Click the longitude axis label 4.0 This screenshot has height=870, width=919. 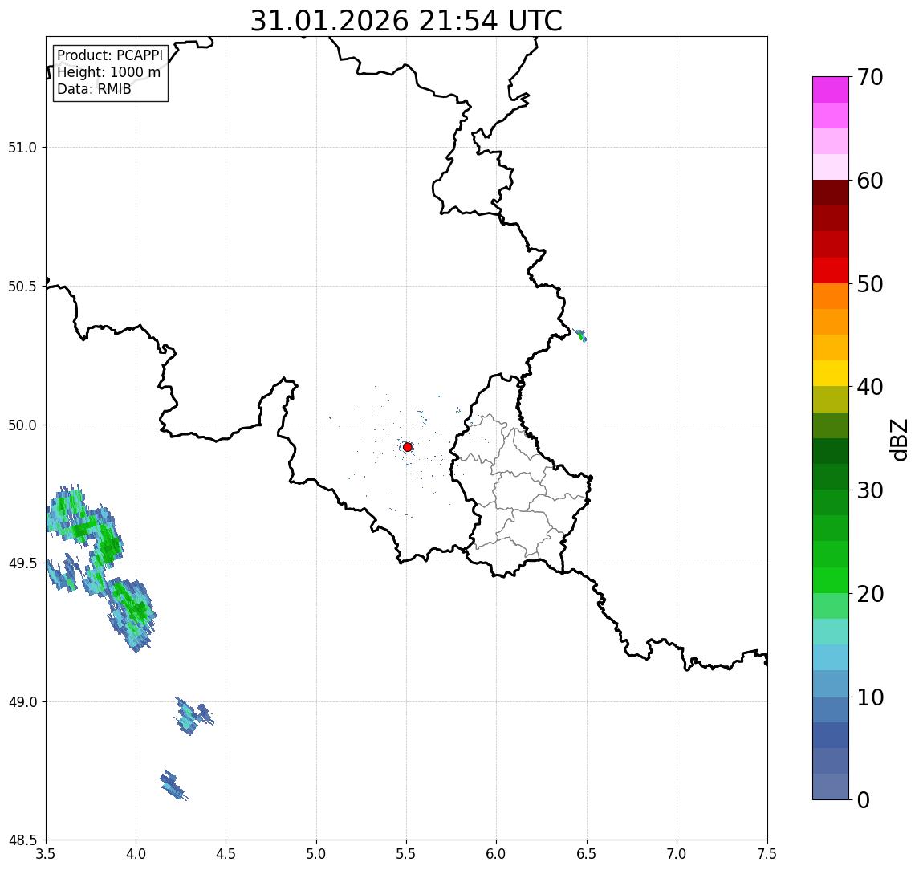136,854
